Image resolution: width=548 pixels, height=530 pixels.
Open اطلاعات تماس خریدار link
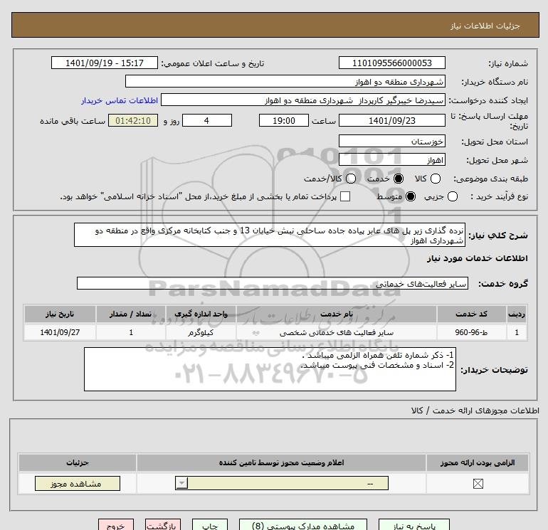120,100
